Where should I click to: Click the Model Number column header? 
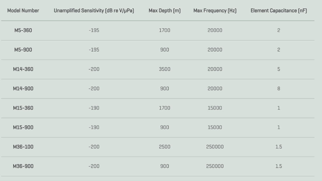point(23,11)
